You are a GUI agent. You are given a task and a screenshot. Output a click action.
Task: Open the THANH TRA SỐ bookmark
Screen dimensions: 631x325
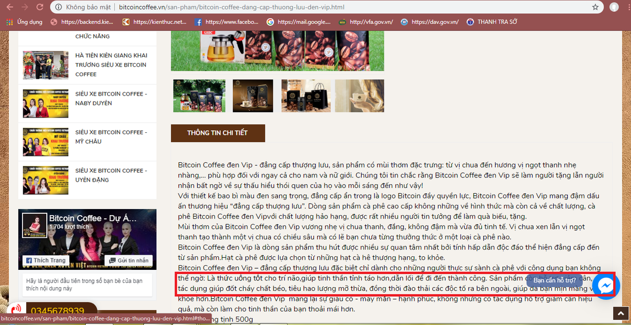click(492, 22)
